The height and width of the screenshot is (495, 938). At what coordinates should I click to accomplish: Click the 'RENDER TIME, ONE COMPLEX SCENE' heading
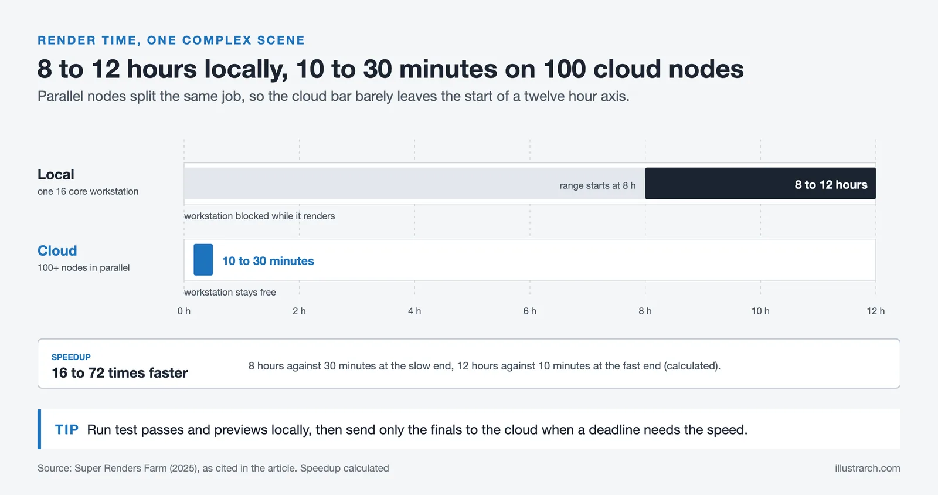(x=171, y=40)
